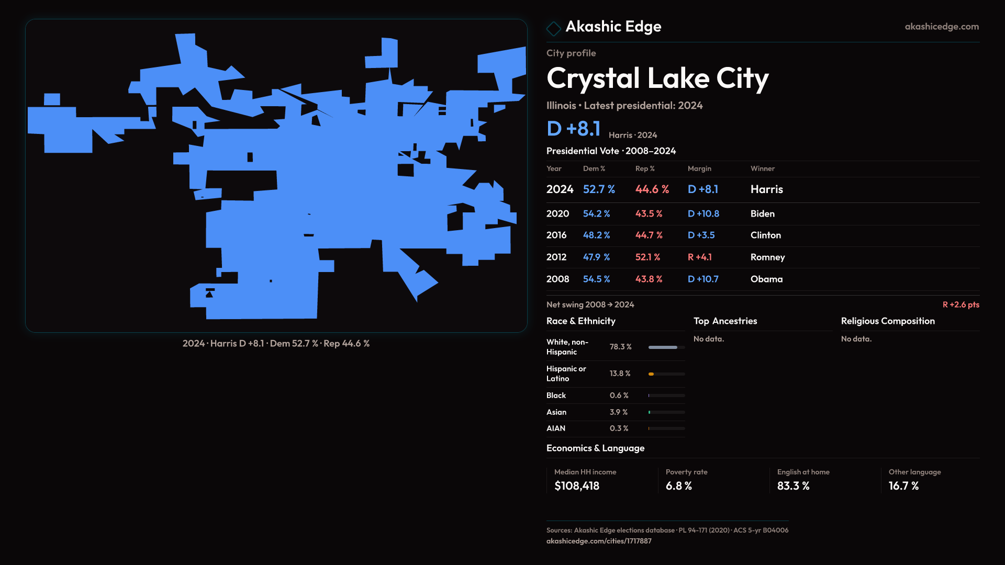The image size is (1005, 565).
Task: Open akashicedge.com/cities/1717887 source URL
Action: pos(598,541)
